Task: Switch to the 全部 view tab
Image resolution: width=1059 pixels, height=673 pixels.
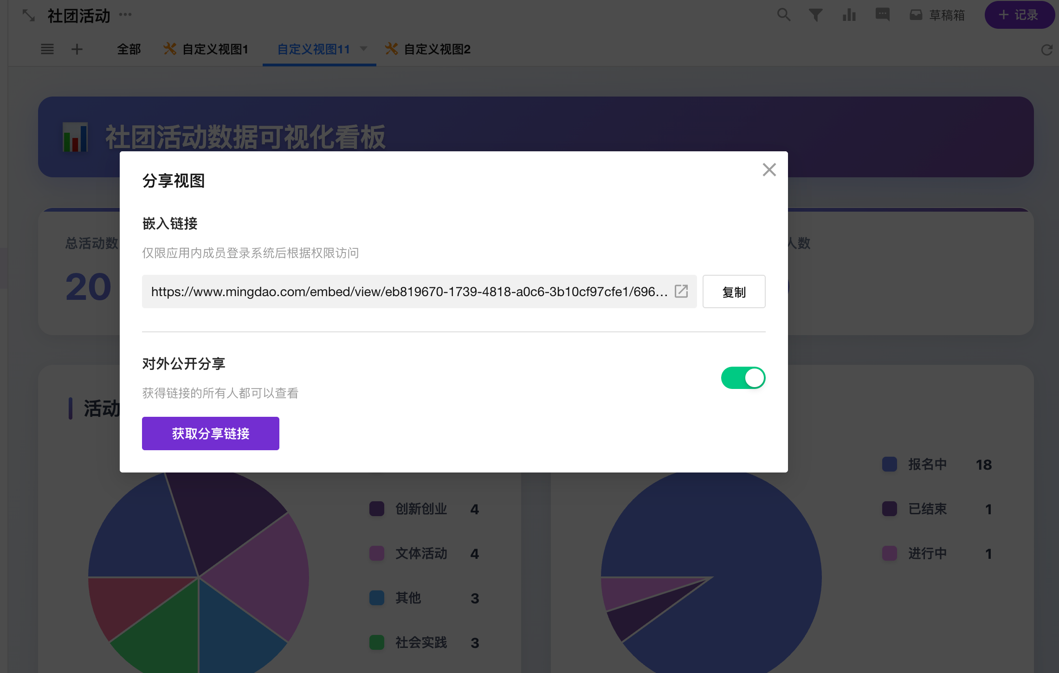Action: tap(129, 49)
